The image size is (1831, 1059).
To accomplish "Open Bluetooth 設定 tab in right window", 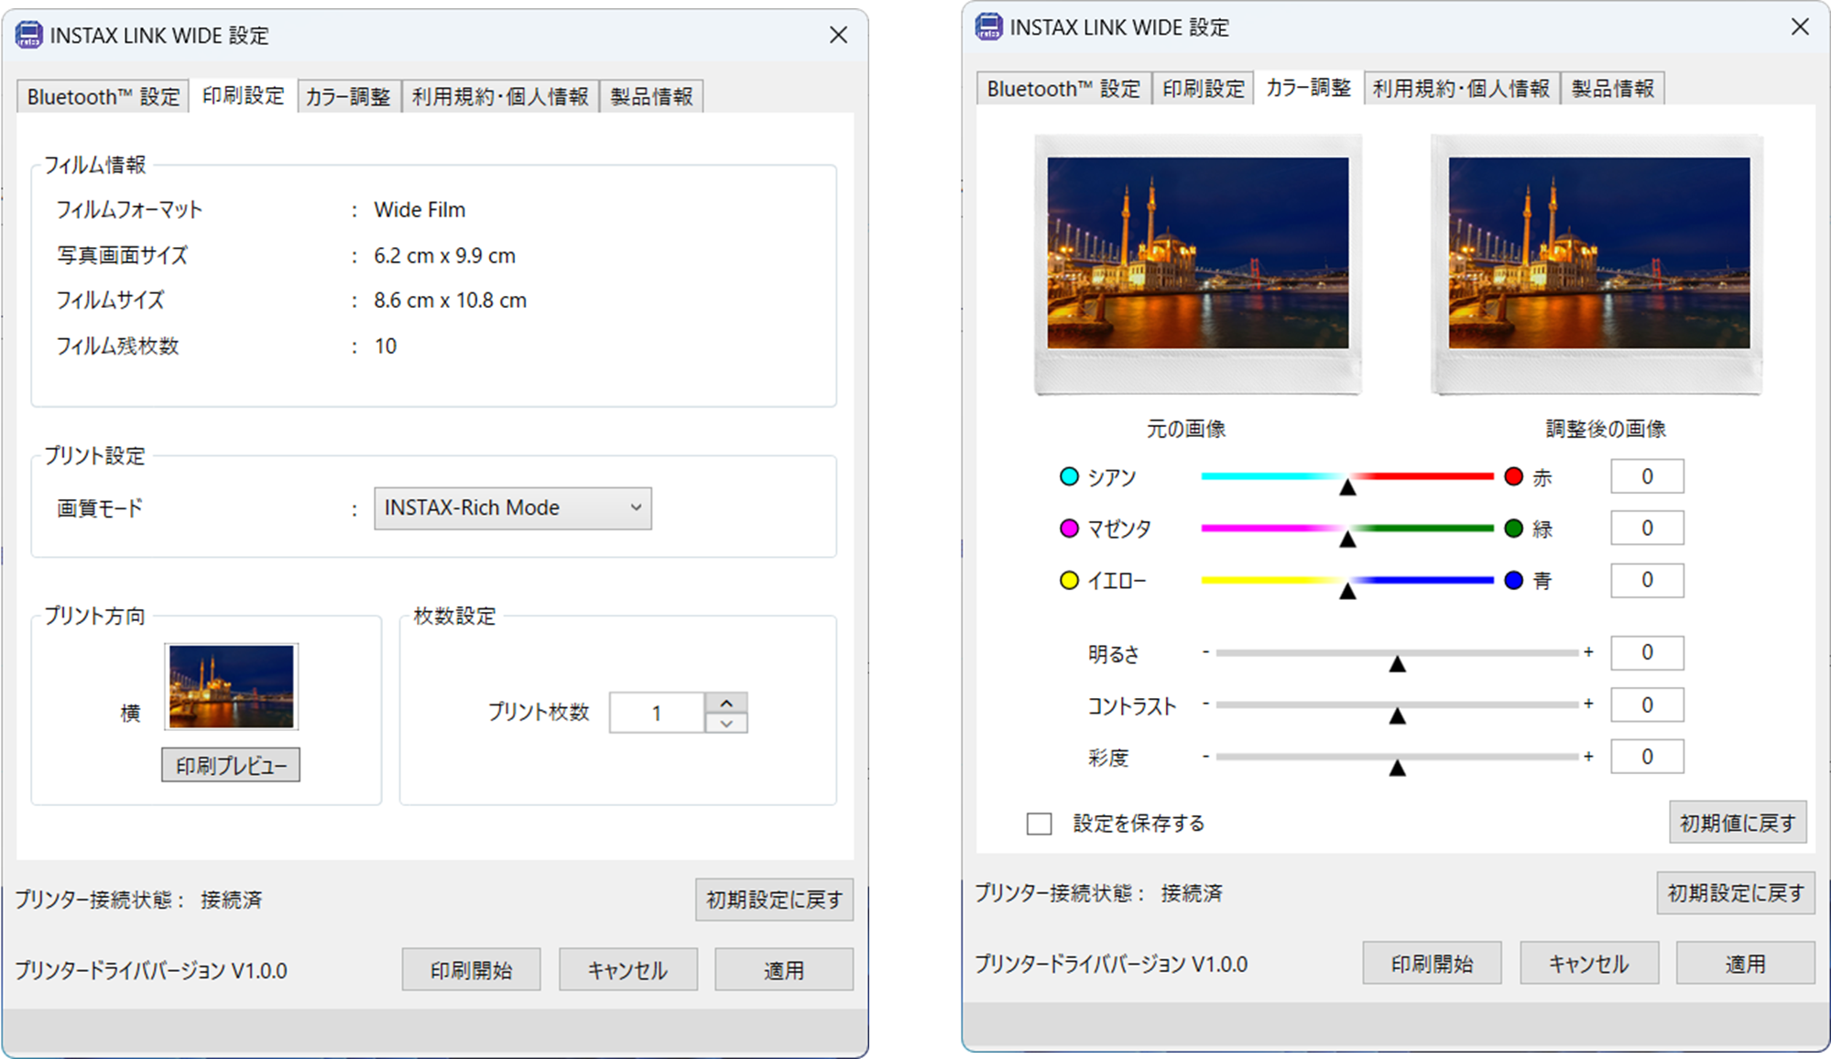I will point(1063,89).
